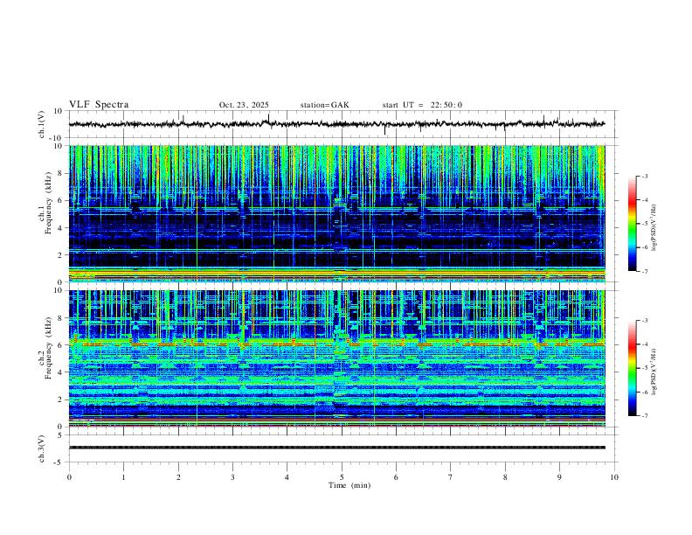692x535 pixels.
Task: Click the ch.2 color bar log(PSD) label
Action: (x=654, y=372)
